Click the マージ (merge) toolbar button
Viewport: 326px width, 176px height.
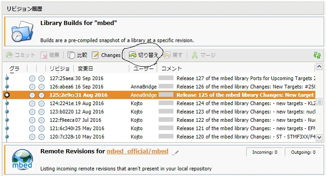[204, 55]
